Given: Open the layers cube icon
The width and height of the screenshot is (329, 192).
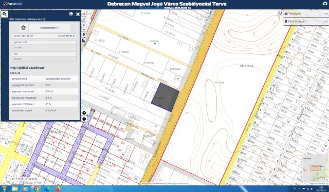Looking at the screenshot, I should [x=280, y=13].
